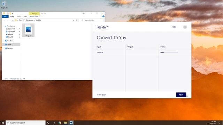Viewport: 223px width, 125px height.
Task: Click Documents in the address bar path
Action: coord(30,20)
